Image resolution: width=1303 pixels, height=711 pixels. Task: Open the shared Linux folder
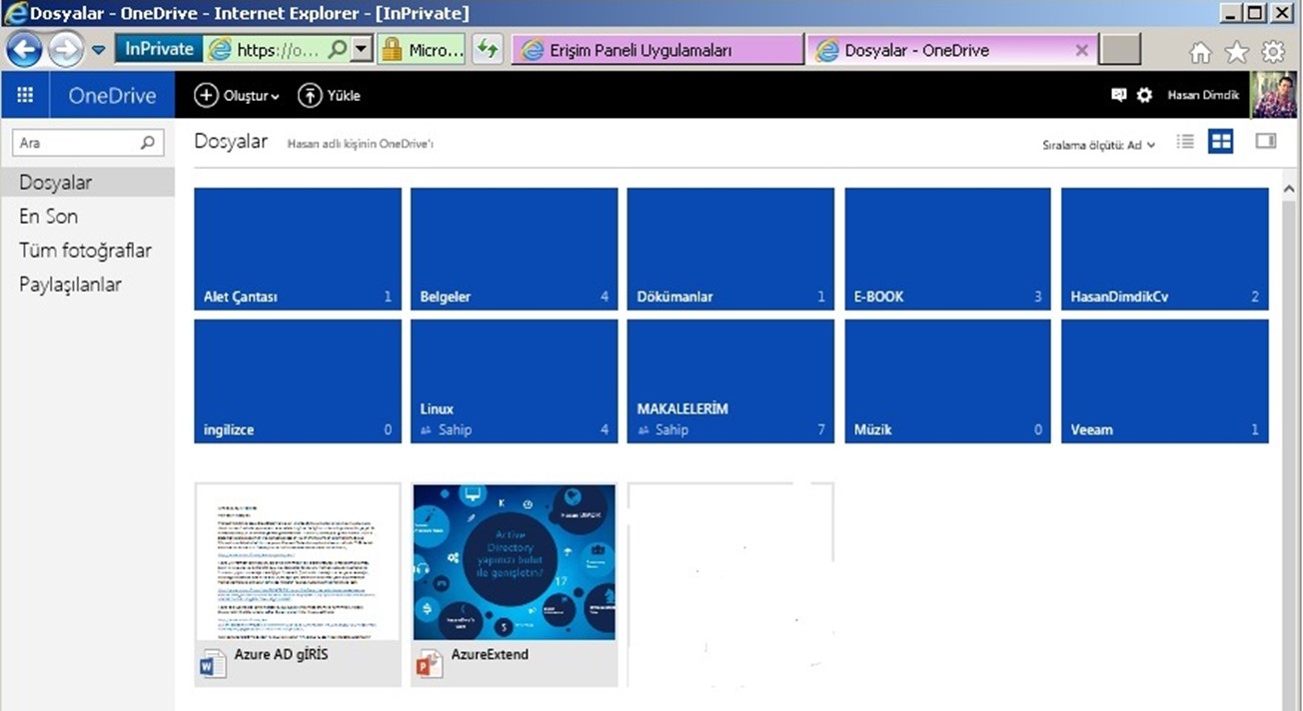(x=515, y=381)
